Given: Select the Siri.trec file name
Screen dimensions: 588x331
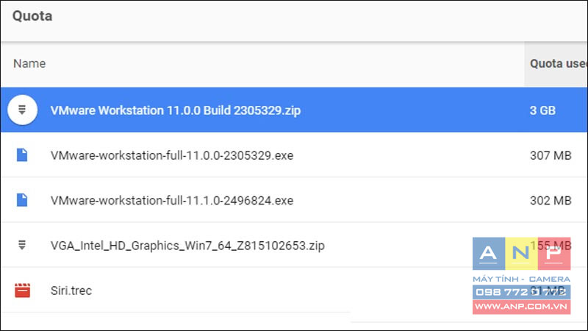Looking at the screenshot, I should coord(71,291).
